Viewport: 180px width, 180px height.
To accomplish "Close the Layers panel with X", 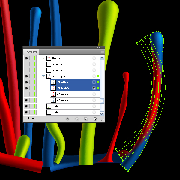I will pos(103,47).
